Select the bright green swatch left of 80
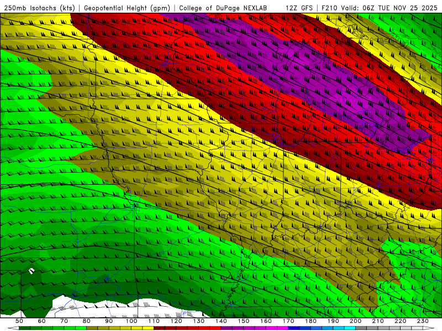This screenshot has height=331, width=442. pyautogui.click(x=81, y=328)
